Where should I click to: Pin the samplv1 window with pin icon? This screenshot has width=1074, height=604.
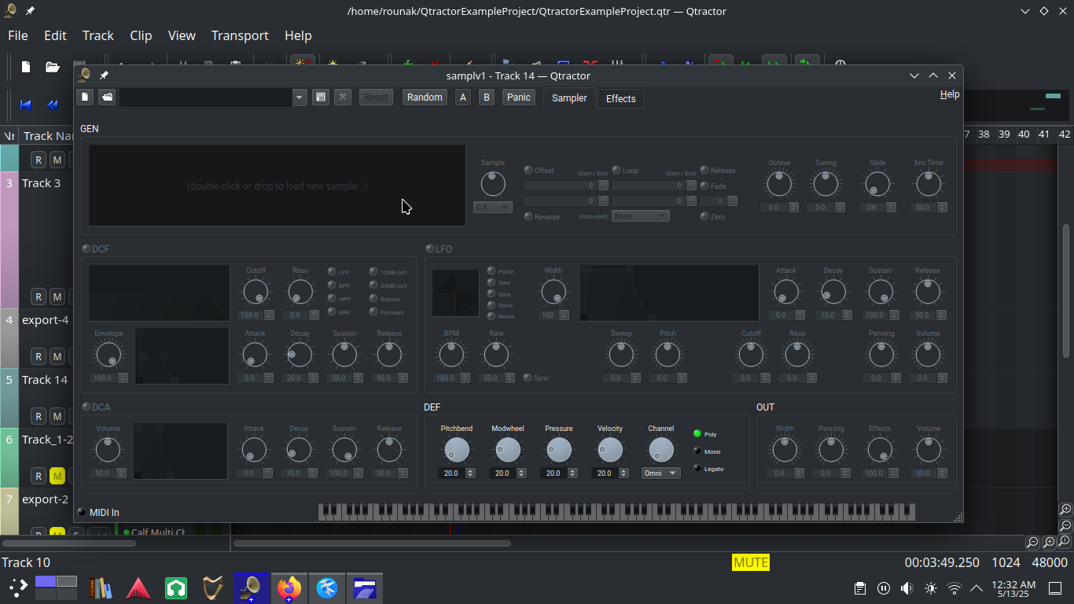104,75
